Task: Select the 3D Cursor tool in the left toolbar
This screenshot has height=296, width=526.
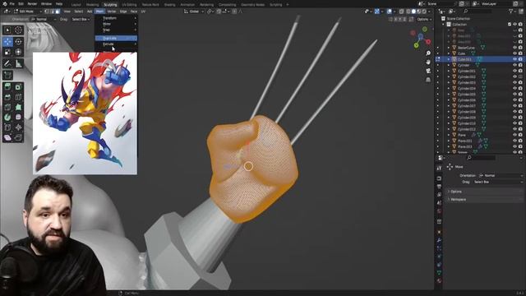Action: [x=18, y=30]
